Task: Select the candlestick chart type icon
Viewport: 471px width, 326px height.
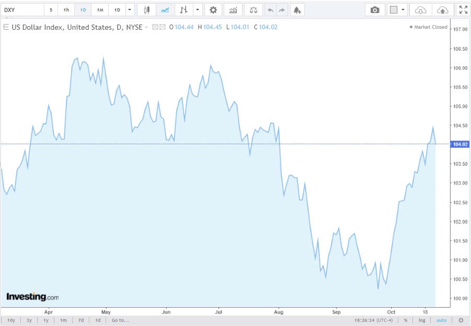Action: click(x=146, y=9)
